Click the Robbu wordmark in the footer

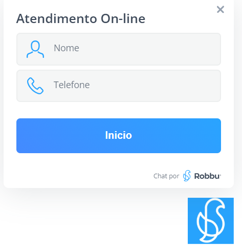point(208,176)
